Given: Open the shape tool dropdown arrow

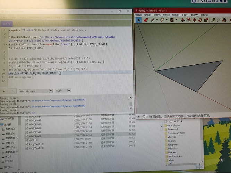Looking at the screenshot, I should [176, 20].
